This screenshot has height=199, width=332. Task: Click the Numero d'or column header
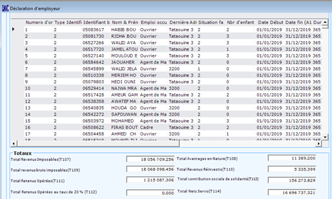coord(39,22)
